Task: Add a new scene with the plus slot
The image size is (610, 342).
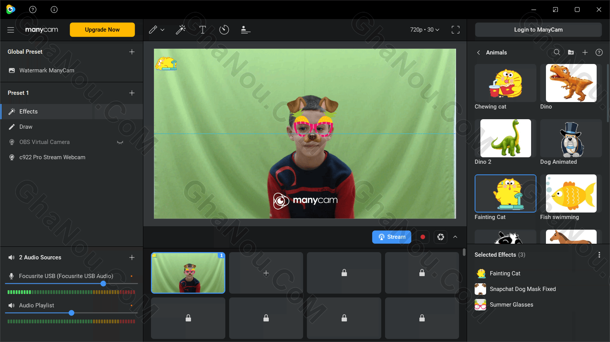Action: 266,273
